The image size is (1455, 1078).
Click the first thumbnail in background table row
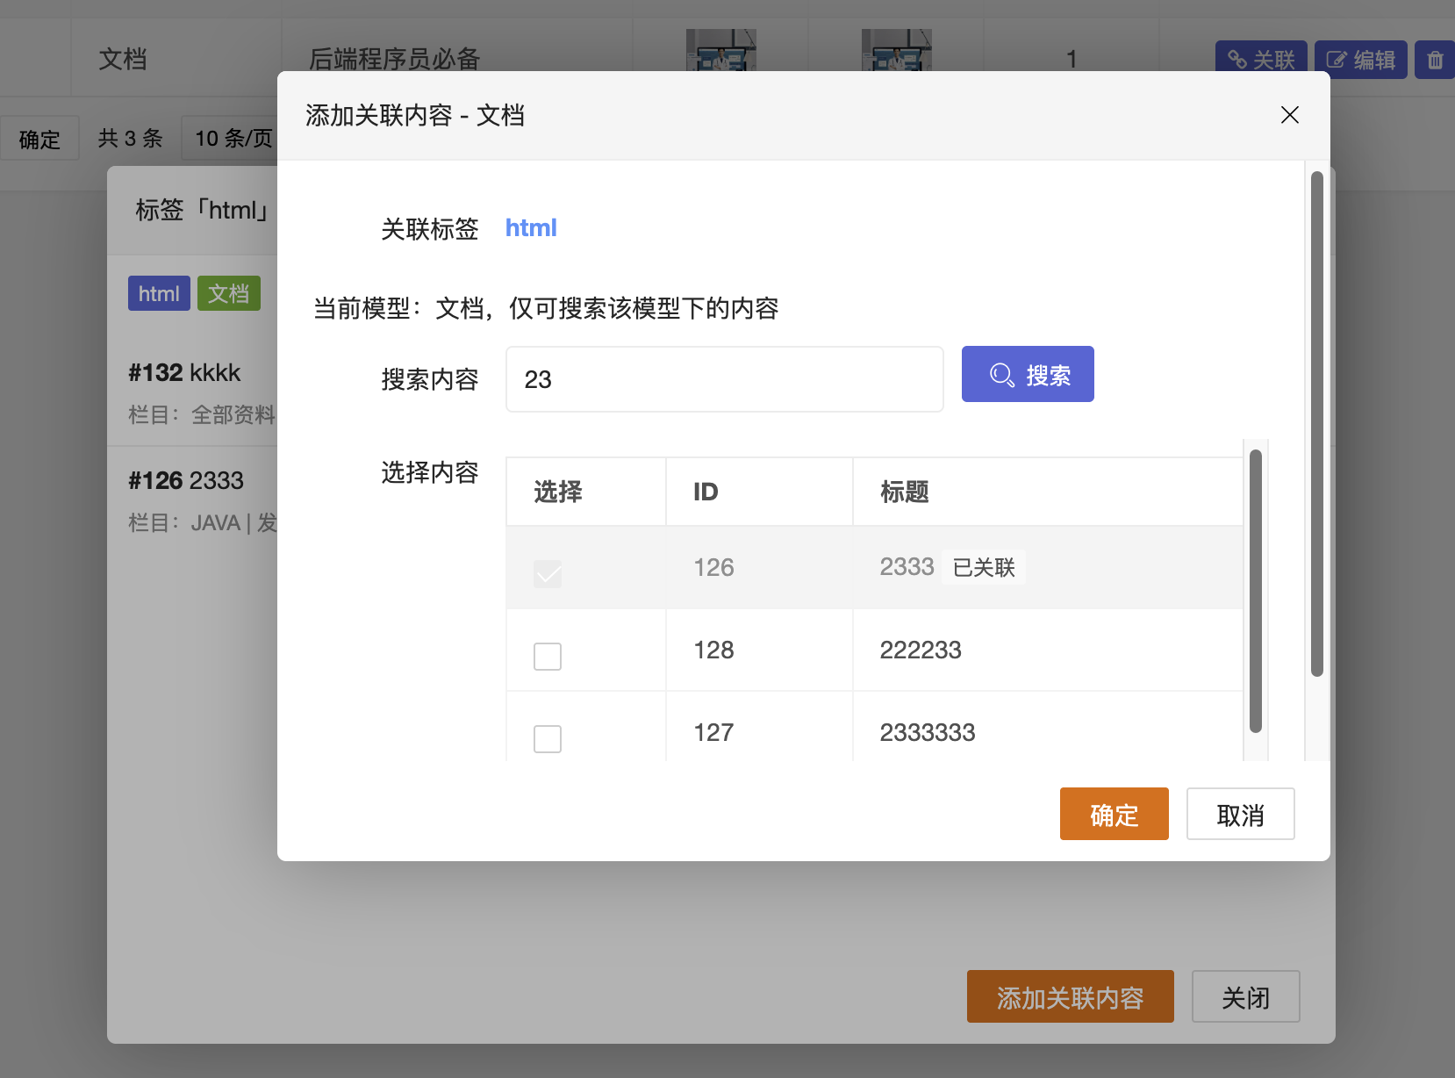point(721,50)
